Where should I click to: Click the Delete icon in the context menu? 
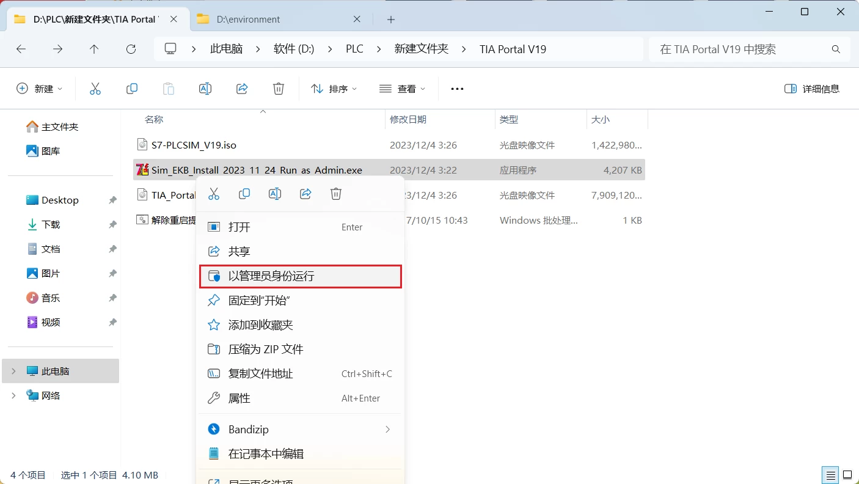[336, 194]
